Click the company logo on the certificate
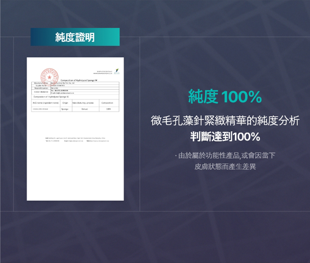This screenshot has width=310, height=263. click(117, 71)
